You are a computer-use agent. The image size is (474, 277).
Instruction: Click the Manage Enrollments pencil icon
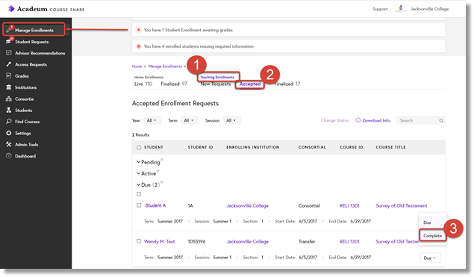click(x=9, y=30)
